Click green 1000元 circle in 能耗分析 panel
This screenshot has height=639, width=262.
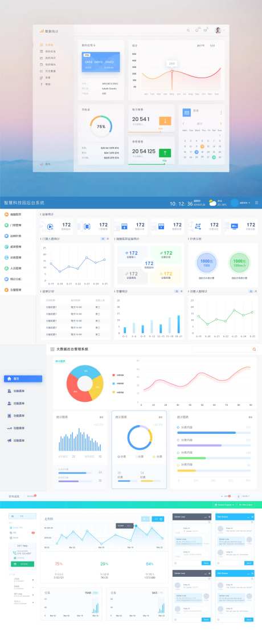pos(239,263)
